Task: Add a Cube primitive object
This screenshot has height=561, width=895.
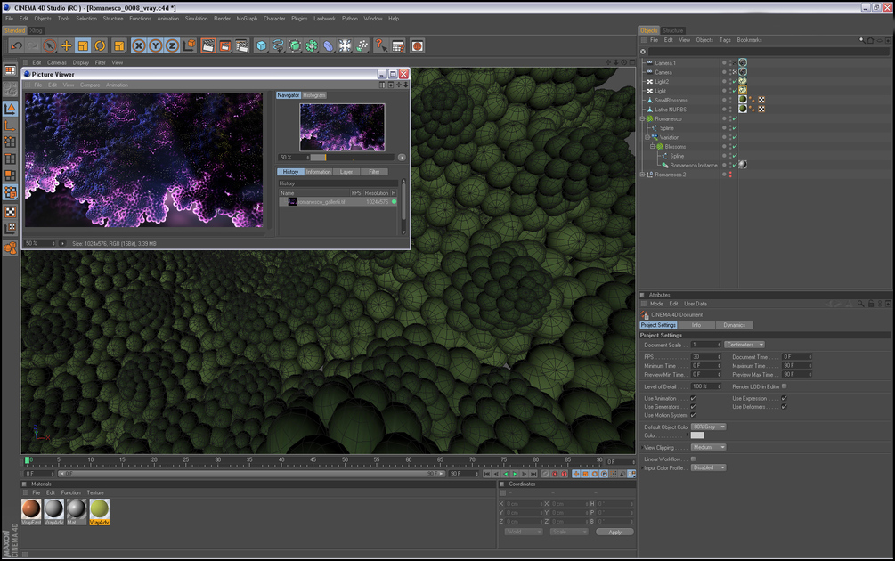Action: coord(262,45)
